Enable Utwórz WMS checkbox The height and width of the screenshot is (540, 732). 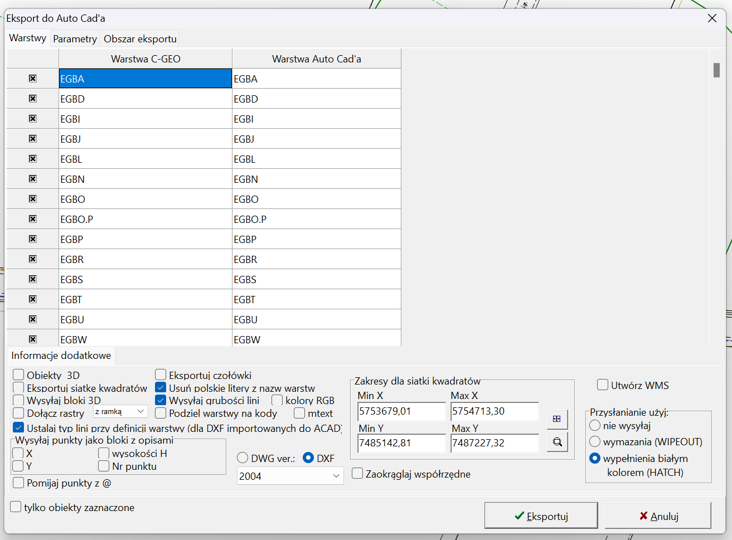pyautogui.click(x=603, y=385)
